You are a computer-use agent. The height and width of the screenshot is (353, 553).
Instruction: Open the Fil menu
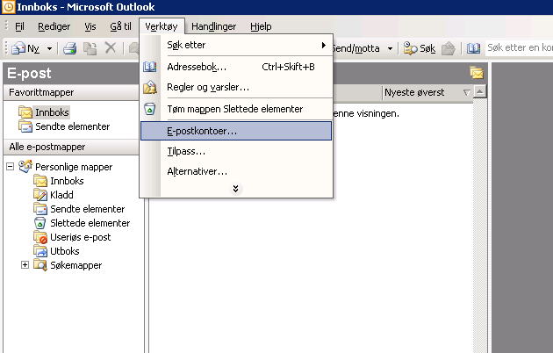tap(19, 26)
